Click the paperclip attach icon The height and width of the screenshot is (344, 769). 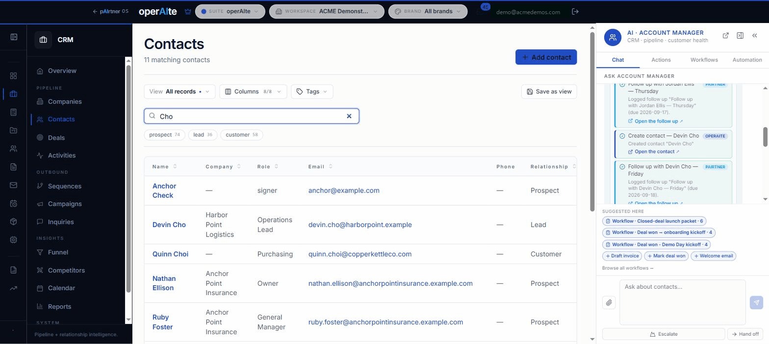coord(609,302)
